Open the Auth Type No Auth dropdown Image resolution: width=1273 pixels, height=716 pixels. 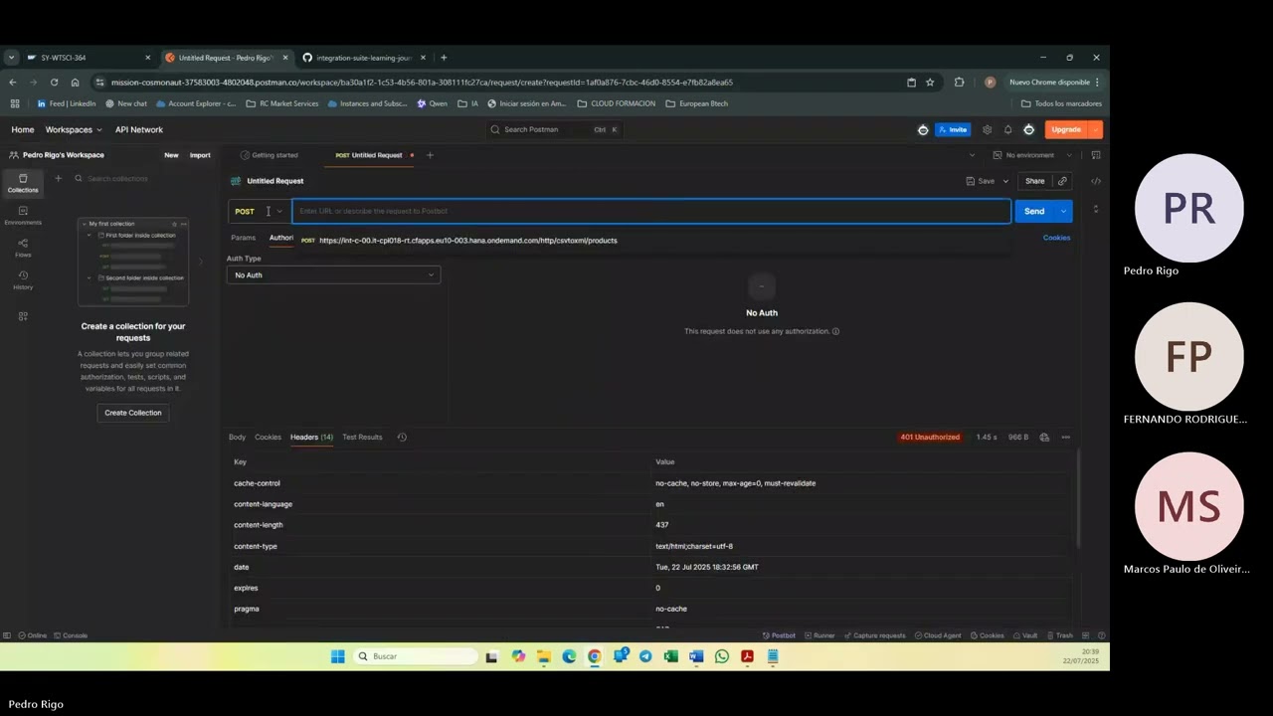click(x=333, y=274)
